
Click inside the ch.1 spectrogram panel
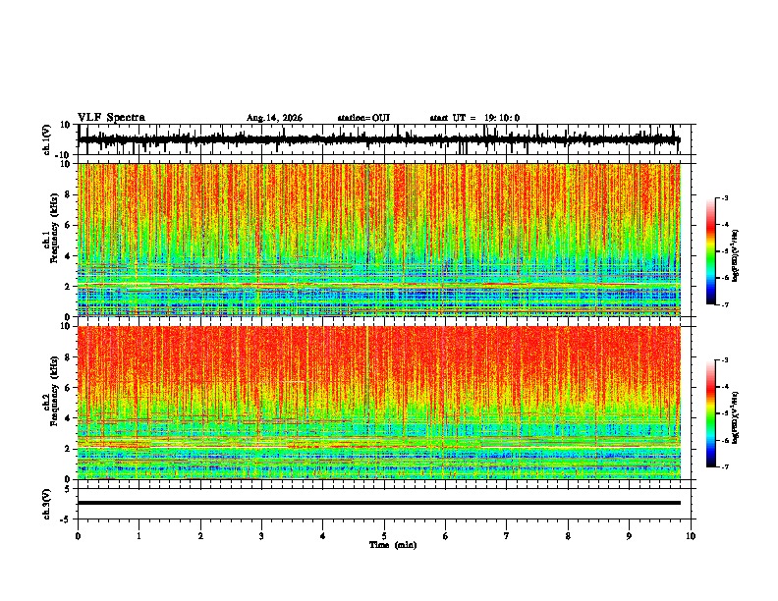coord(378,240)
